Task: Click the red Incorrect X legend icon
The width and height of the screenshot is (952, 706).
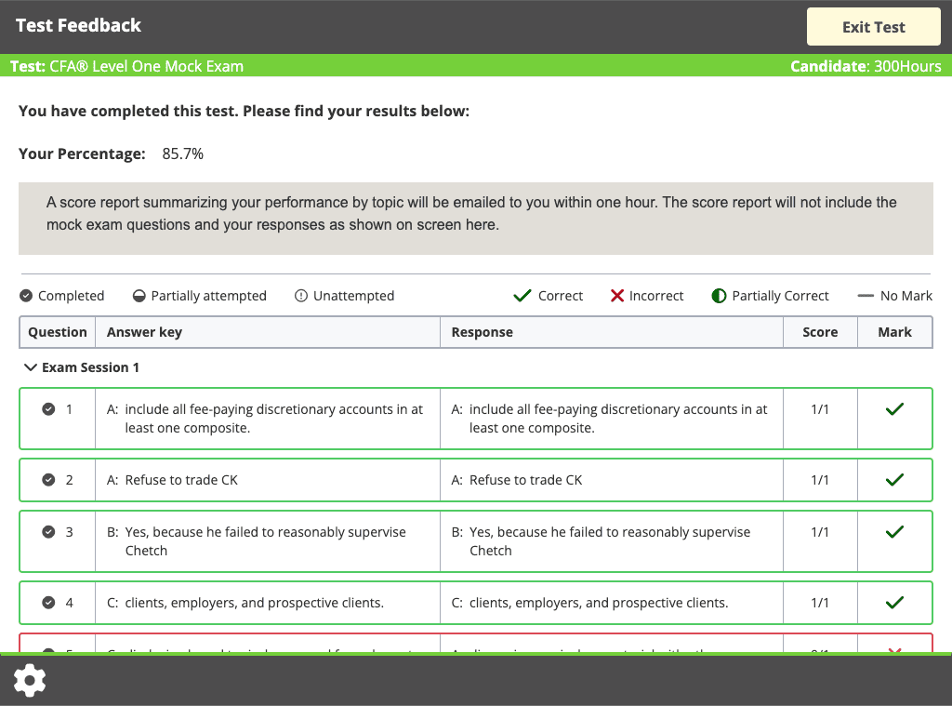Action: (618, 295)
